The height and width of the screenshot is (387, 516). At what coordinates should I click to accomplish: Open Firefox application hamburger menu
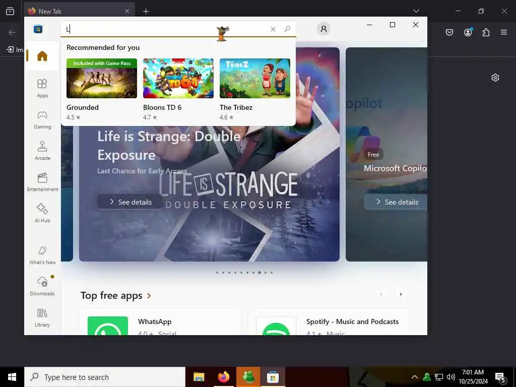(504, 32)
